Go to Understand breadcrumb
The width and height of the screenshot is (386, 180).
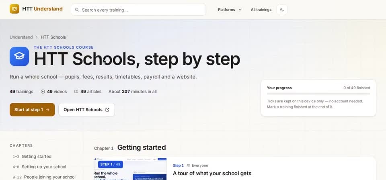[x=21, y=37]
